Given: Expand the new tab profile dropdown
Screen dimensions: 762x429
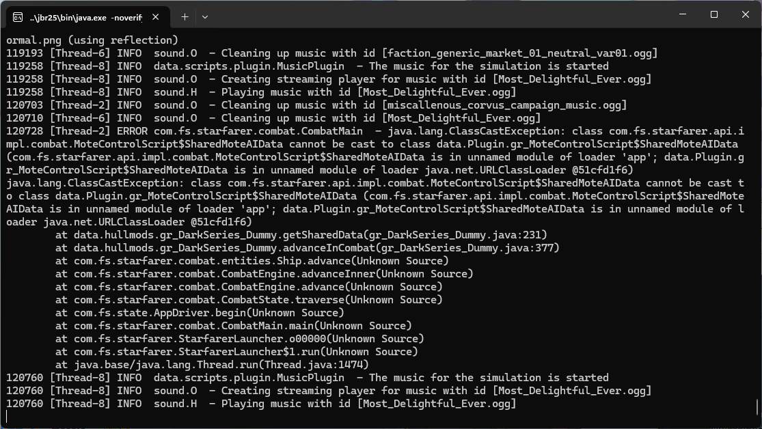Looking at the screenshot, I should click(204, 16).
